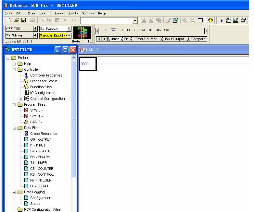254x212 pixels.
Task: Switch to the Input/Output instruction tab
Action: (174, 39)
